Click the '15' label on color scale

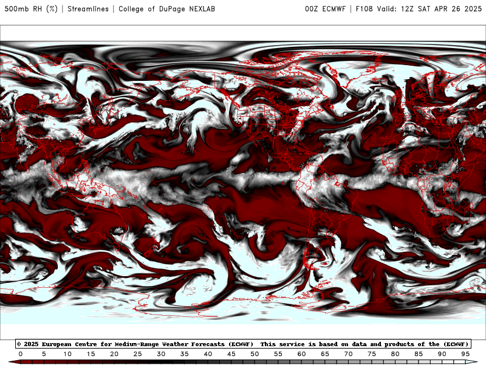click(x=91, y=354)
